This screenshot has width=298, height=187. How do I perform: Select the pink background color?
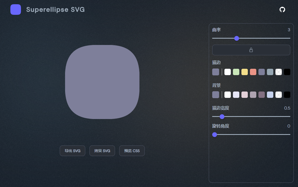click(x=244, y=95)
